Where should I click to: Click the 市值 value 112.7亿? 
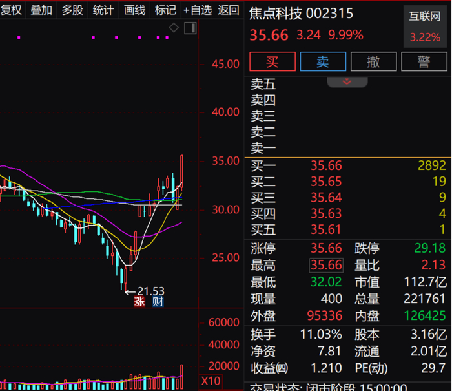point(425,282)
